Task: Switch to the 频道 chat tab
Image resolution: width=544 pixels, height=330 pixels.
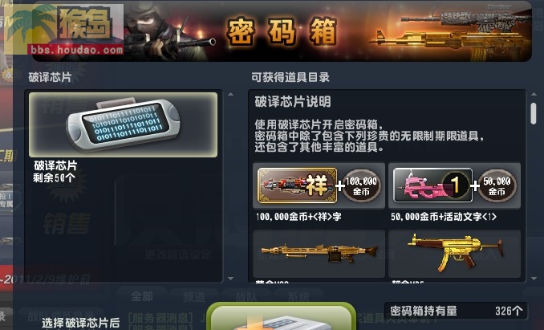Action: click(x=194, y=297)
